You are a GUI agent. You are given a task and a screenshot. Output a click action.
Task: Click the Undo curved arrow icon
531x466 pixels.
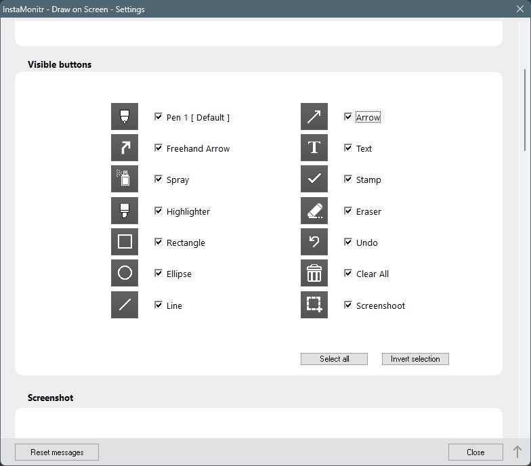pos(314,242)
